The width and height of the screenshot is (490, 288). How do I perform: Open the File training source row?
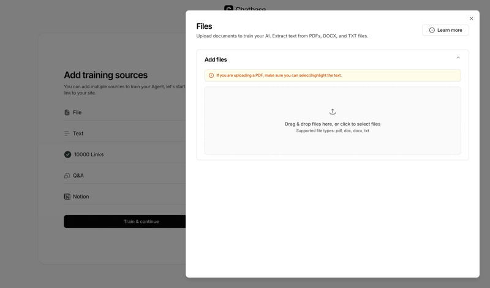point(125,112)
